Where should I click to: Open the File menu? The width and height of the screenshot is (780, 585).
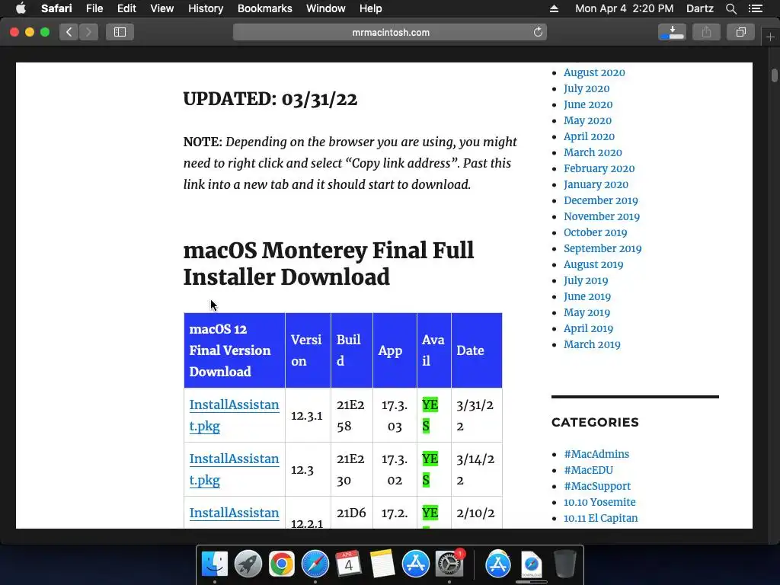[94, 8]
